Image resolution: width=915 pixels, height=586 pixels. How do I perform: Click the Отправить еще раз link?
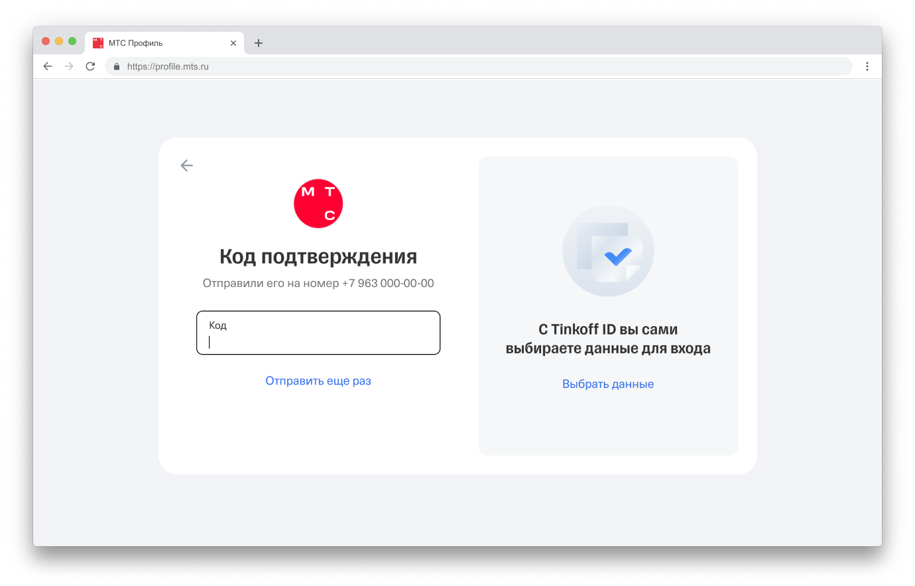click(318, 381)
